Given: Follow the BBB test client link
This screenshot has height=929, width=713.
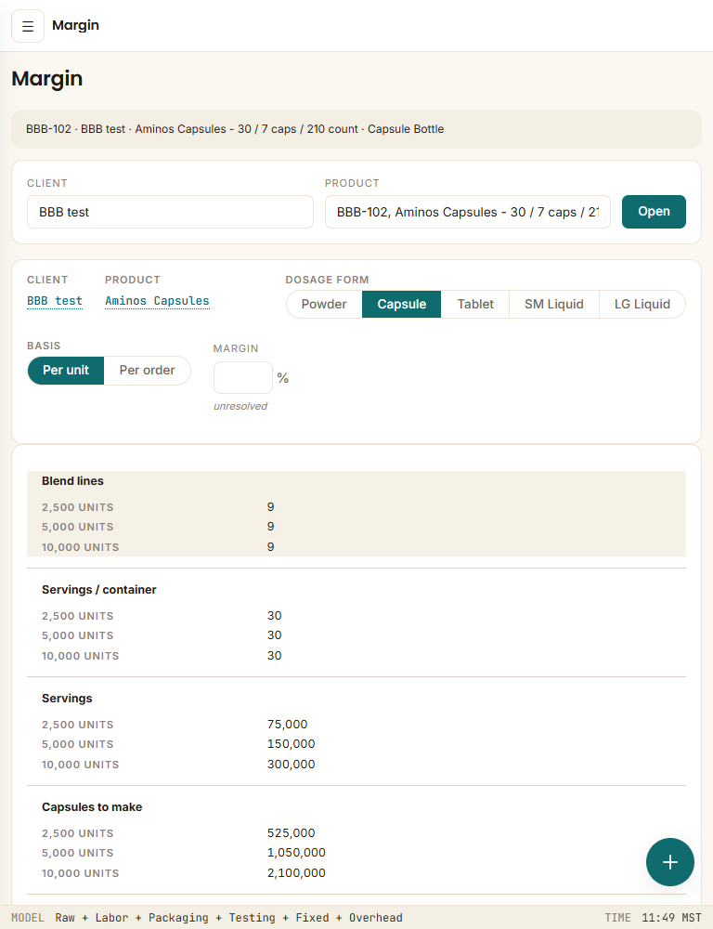Looking at the screenshot, I should click(55, 301).
